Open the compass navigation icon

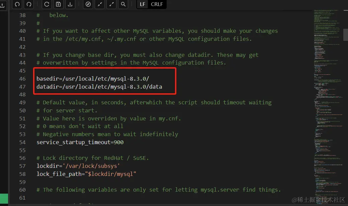pyautogui.click(x=88, y=4)
